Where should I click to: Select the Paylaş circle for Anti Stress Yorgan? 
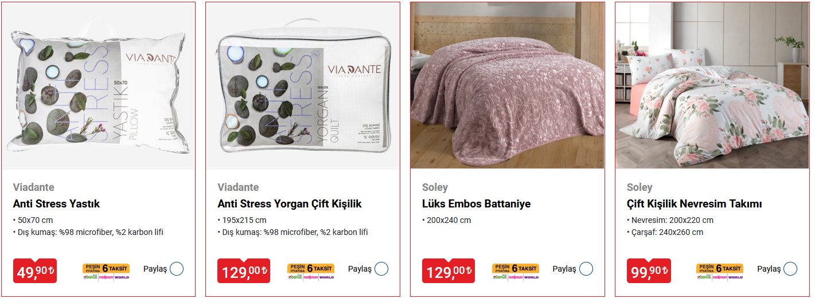click(x=381, y=269)
